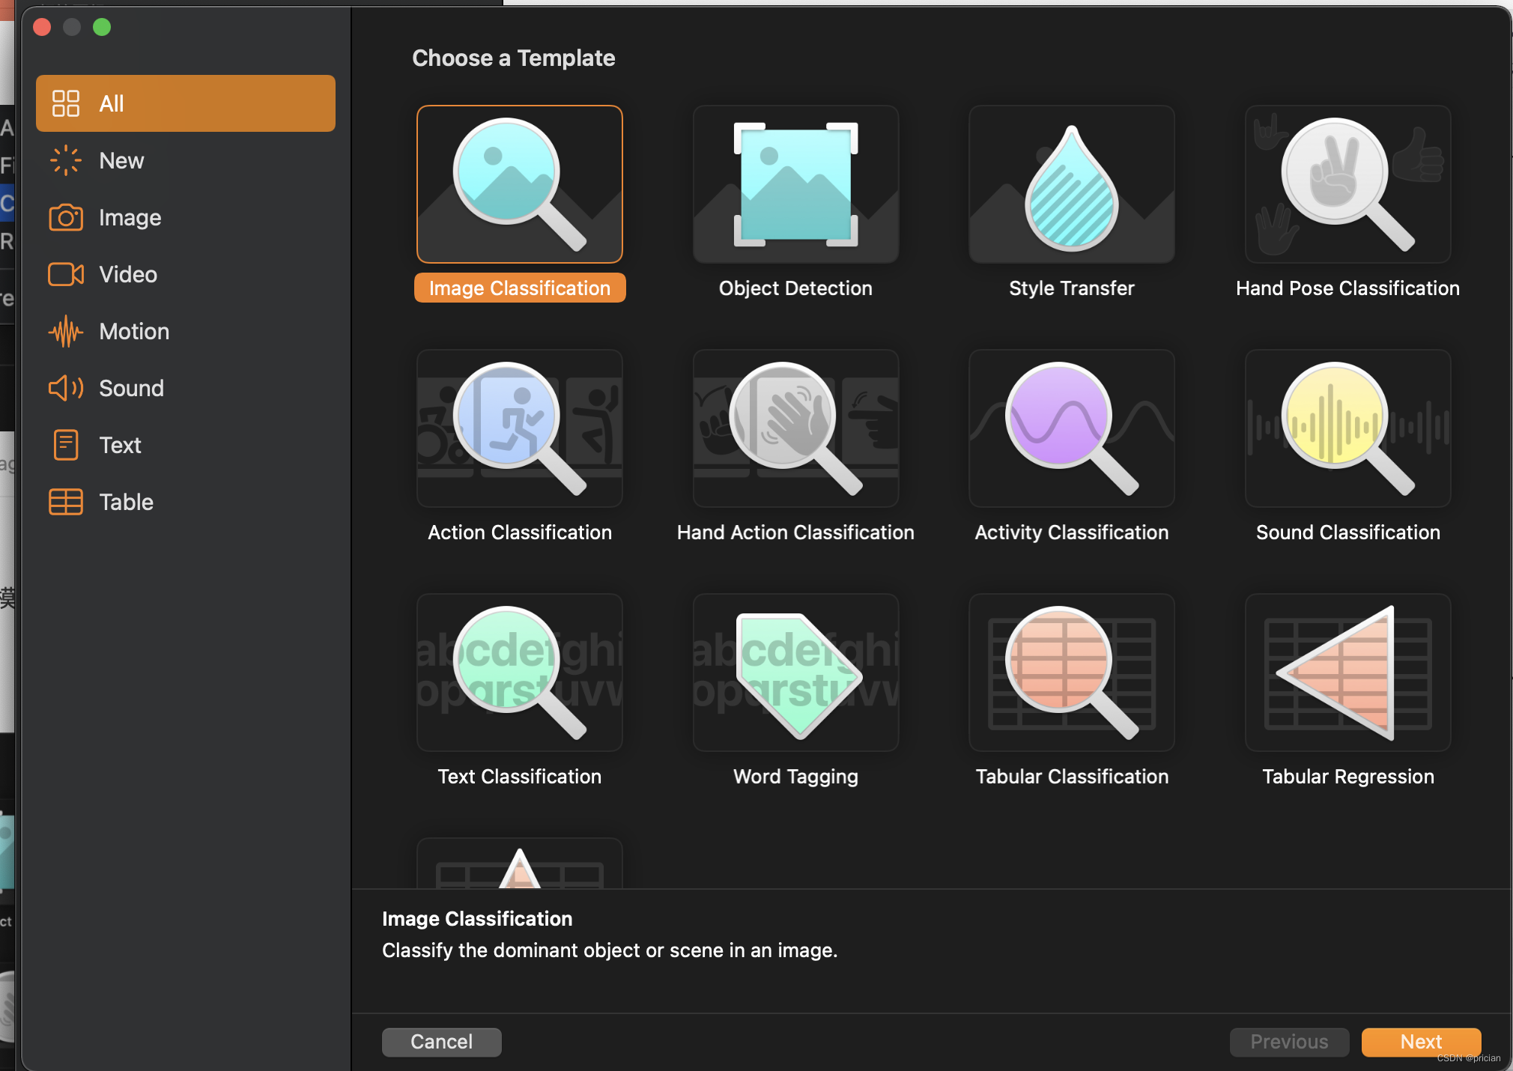Select Action Classification template icon
The width and height of the screenshot is (1513, 1071).
[519, 428]
